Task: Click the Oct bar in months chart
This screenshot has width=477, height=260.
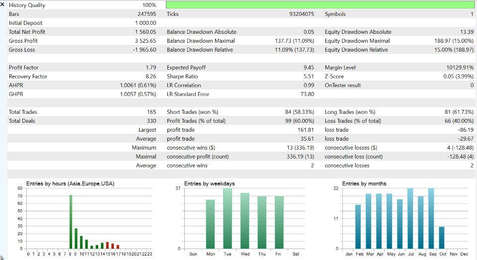Action: click(442, 238)
